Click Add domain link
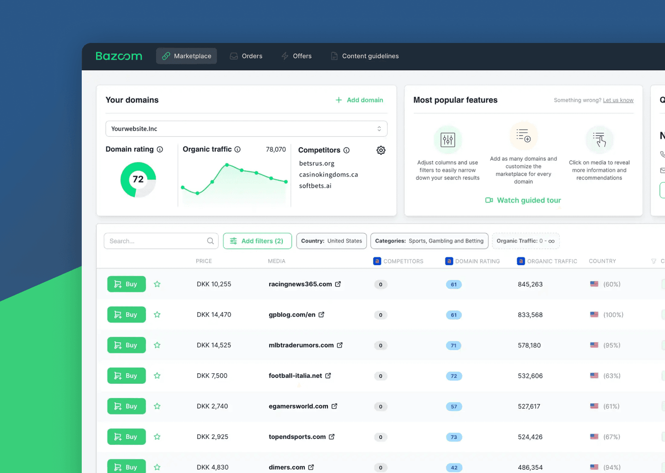665x473 pixels. [359, 100]
